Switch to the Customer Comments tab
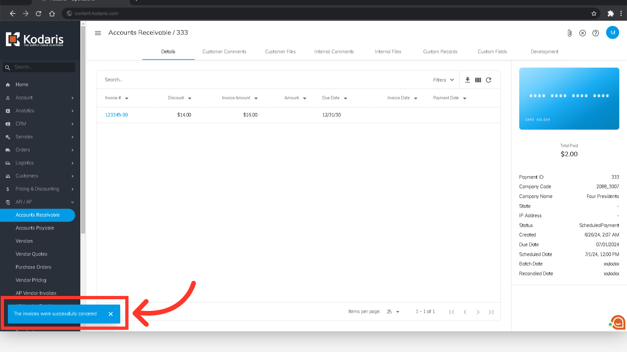The height and width of the screenshot is (352, 627). pyautogui.click(x=224, y=51)
